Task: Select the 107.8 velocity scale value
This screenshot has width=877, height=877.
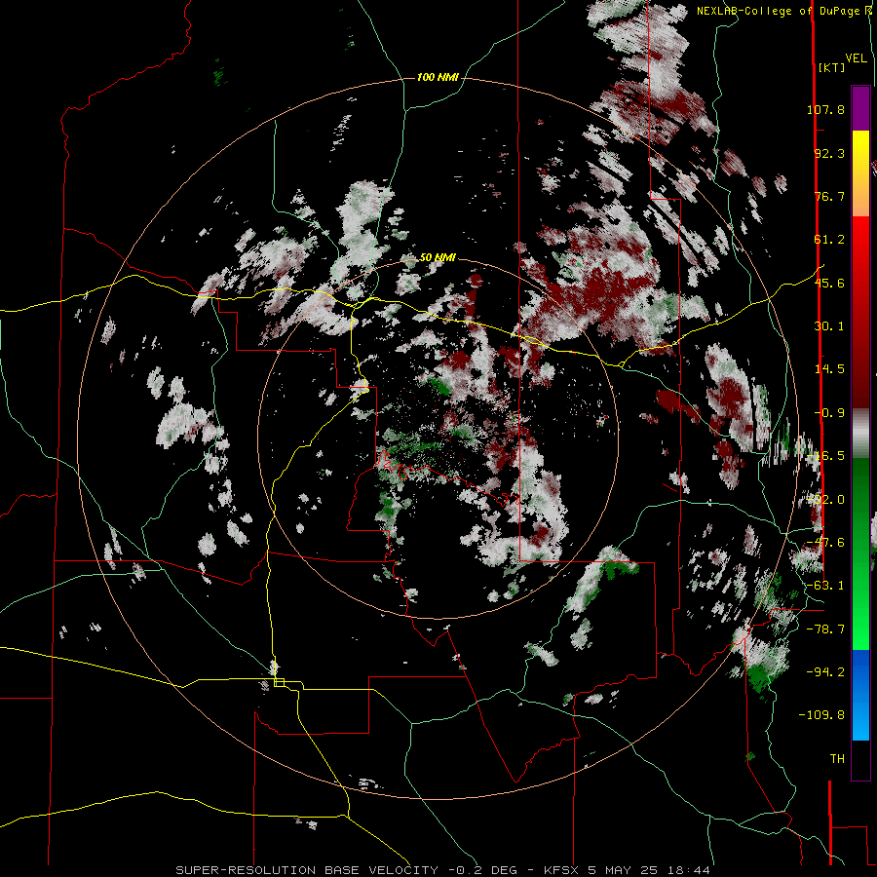Action: click(825, 109)
